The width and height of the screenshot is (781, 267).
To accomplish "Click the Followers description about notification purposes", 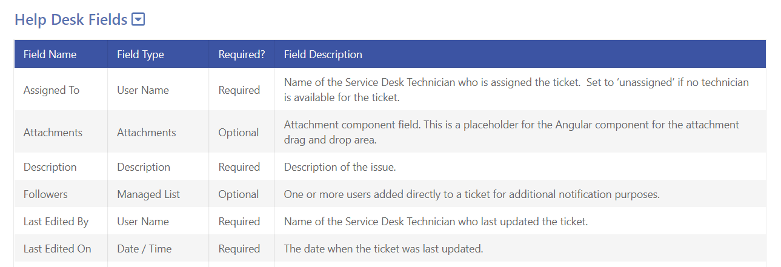I will [472, 194].
